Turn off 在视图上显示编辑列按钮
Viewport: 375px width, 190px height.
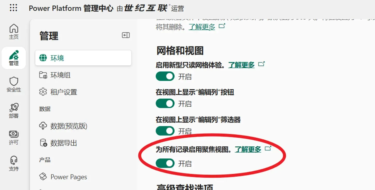(x=165, y=104)
